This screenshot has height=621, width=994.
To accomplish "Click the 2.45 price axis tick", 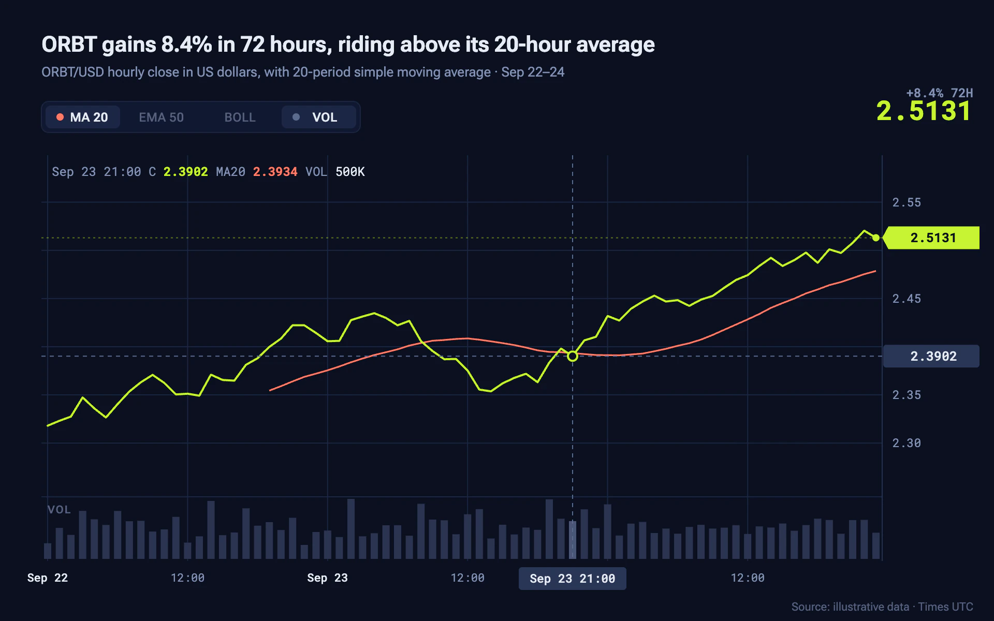I will click(x=907, y=299).
